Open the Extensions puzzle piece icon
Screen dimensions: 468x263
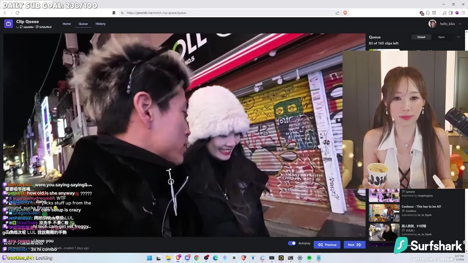coord(428,13)
